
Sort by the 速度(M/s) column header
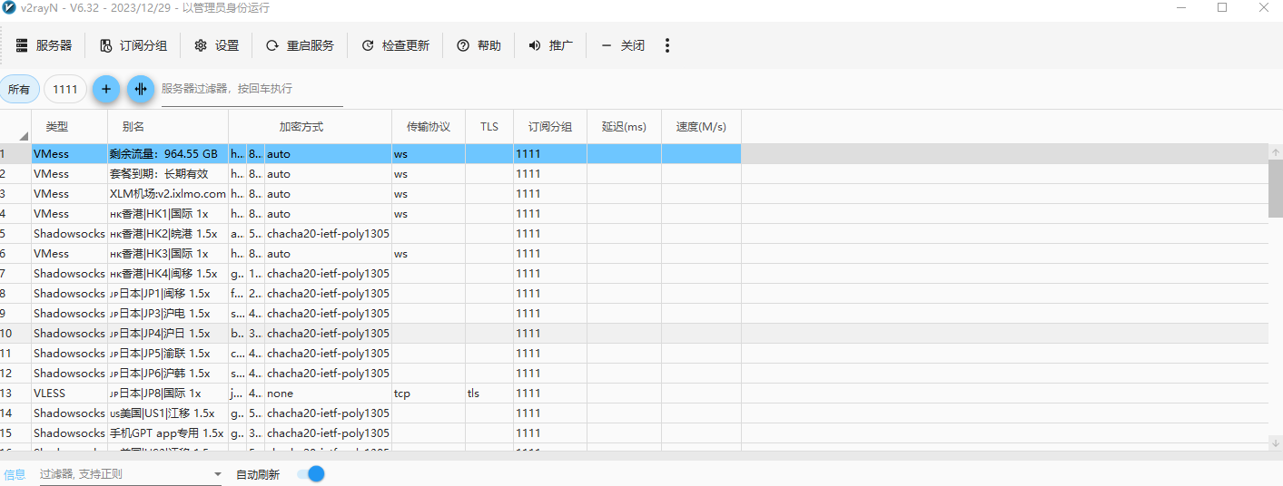(x=701, y=127)
